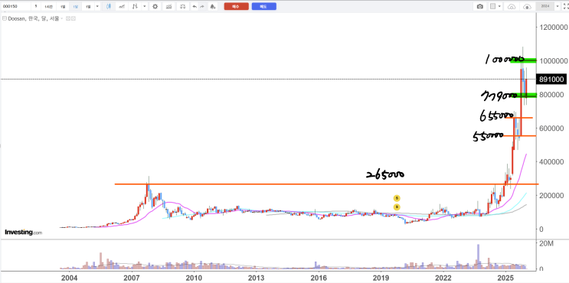
Task: Select the bar chart style icon
Action: click(x=135, y=7)
